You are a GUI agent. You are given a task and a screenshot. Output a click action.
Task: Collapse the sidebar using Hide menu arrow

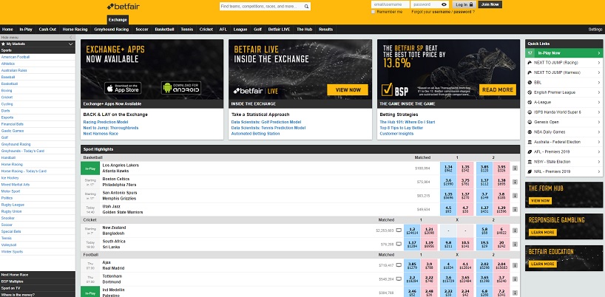tap(70, 38)
